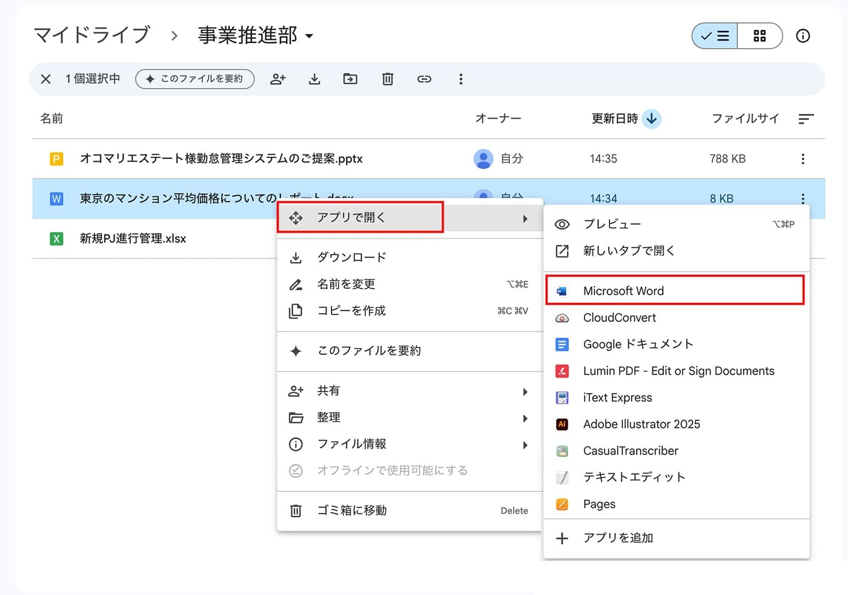Image resolution: width=848 pixels, height=595 pixels.
Task: Click the Adobe Illustrator Ai icon
Action: point(562,424)
